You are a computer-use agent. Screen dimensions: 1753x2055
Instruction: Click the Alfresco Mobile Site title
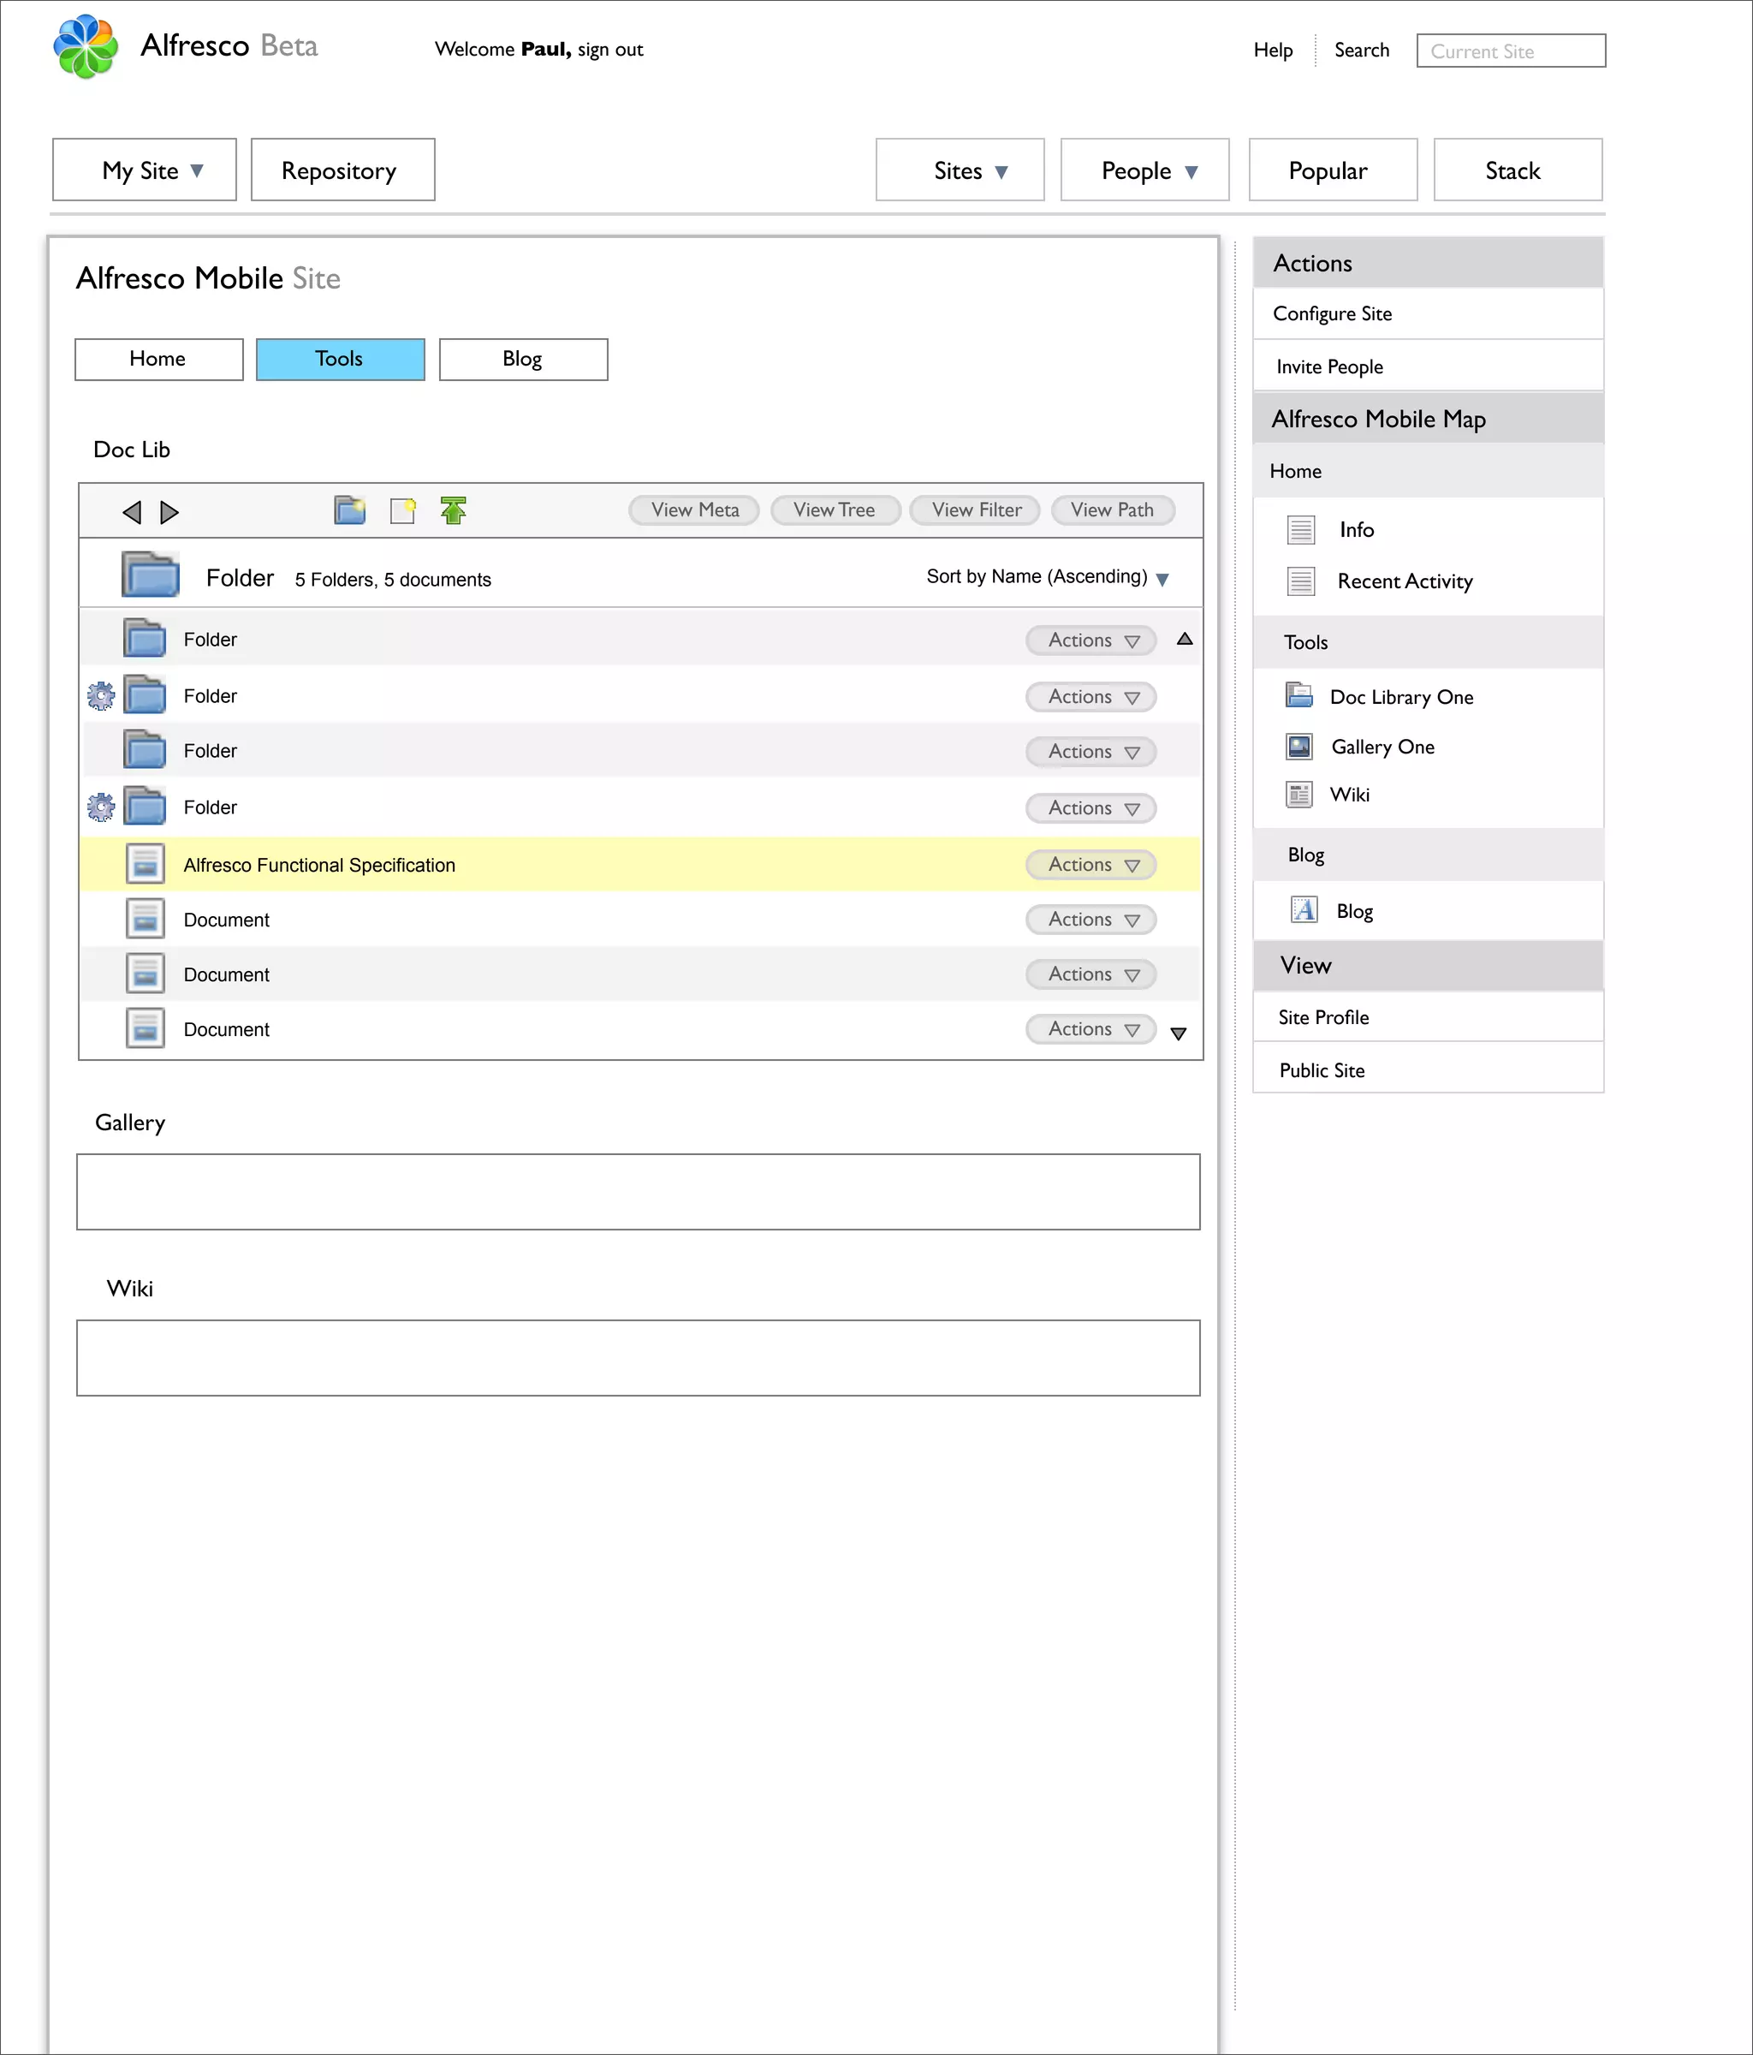208,277
